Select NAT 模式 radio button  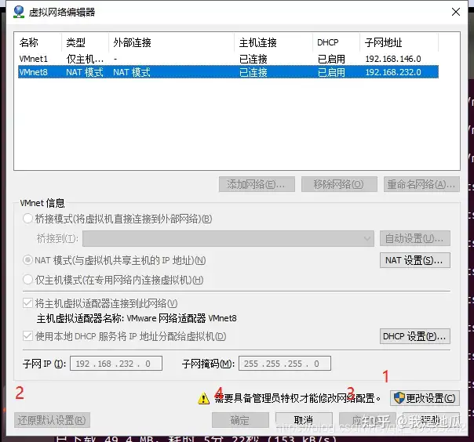pos(27,260)
